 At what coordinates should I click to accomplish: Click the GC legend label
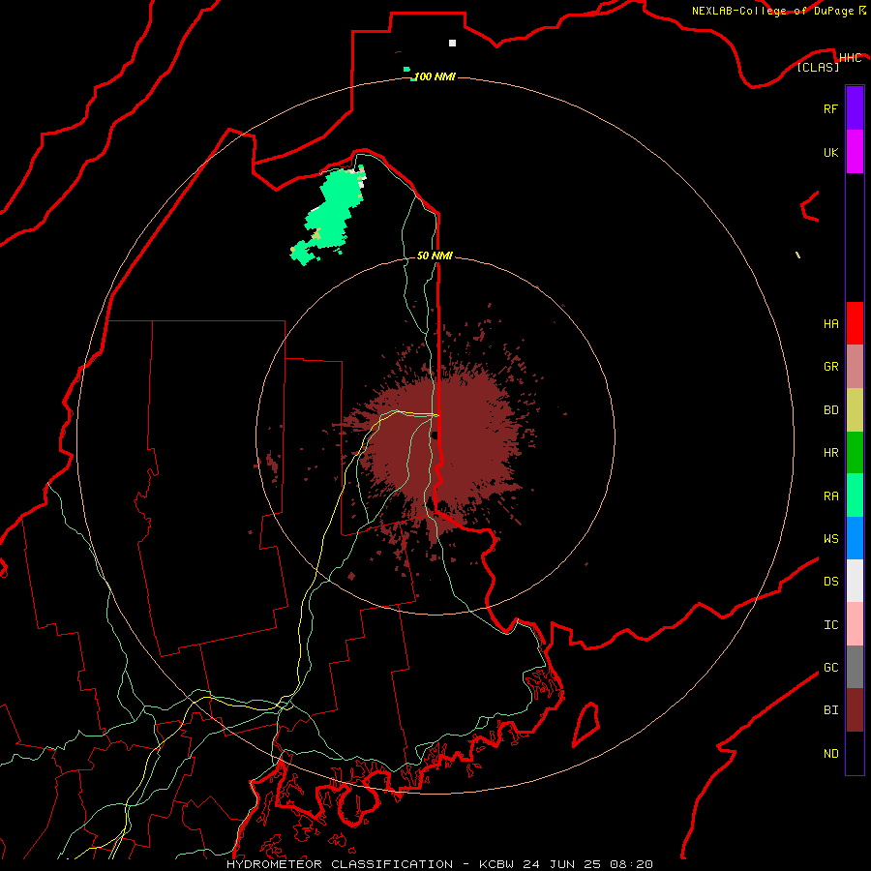(830, 668)
